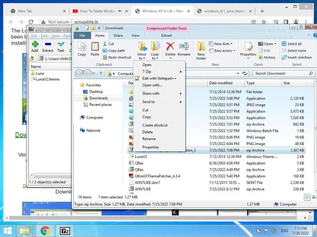Click the 7-Zip icon on taskbar
The image size is (317, 237).
tap(65, 231)
